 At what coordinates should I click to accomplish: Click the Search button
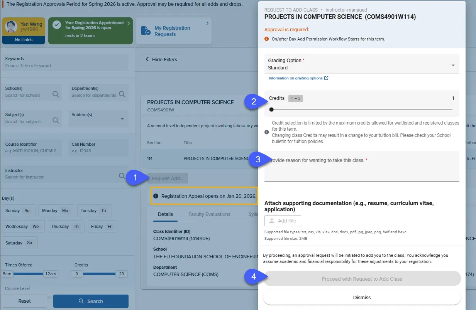click(91, 301)
